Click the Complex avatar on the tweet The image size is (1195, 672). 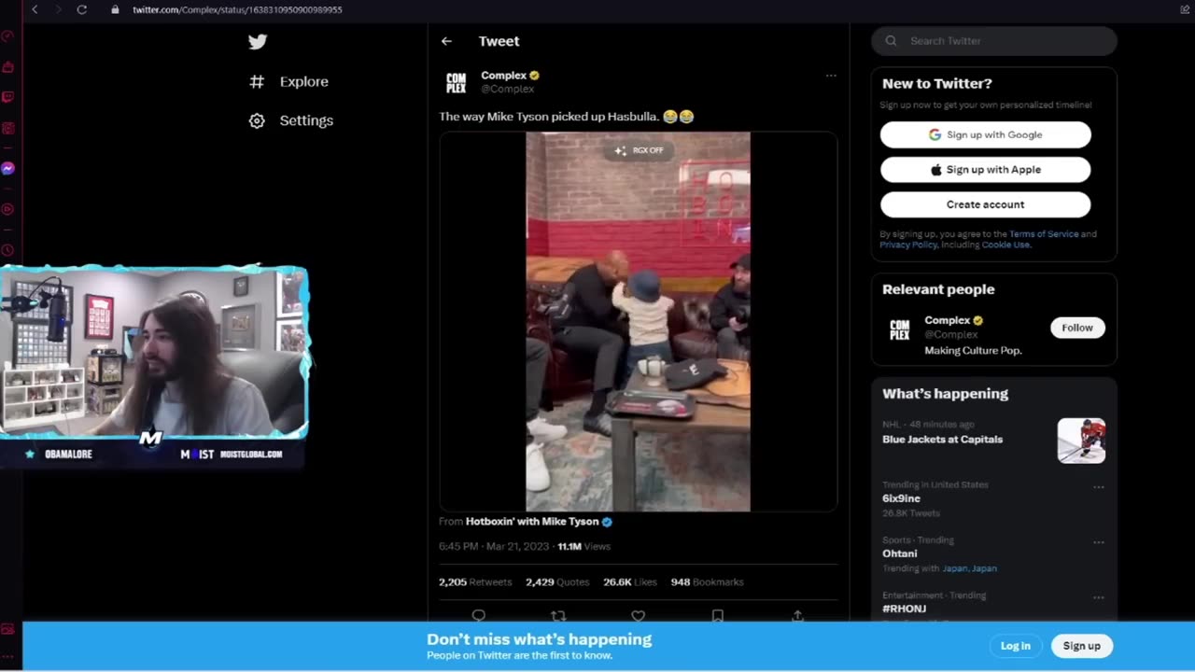(456, 82)
